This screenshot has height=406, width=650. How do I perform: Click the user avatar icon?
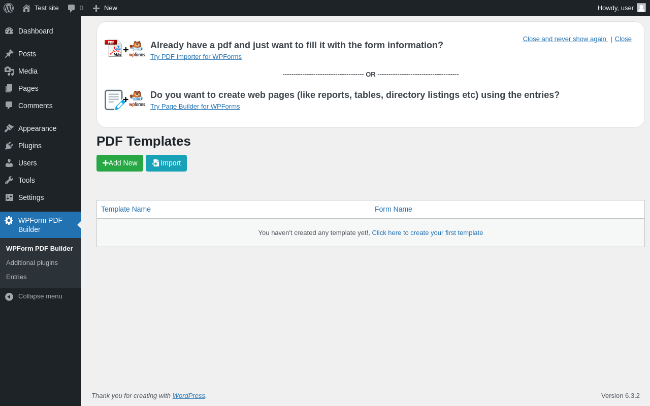641,8
